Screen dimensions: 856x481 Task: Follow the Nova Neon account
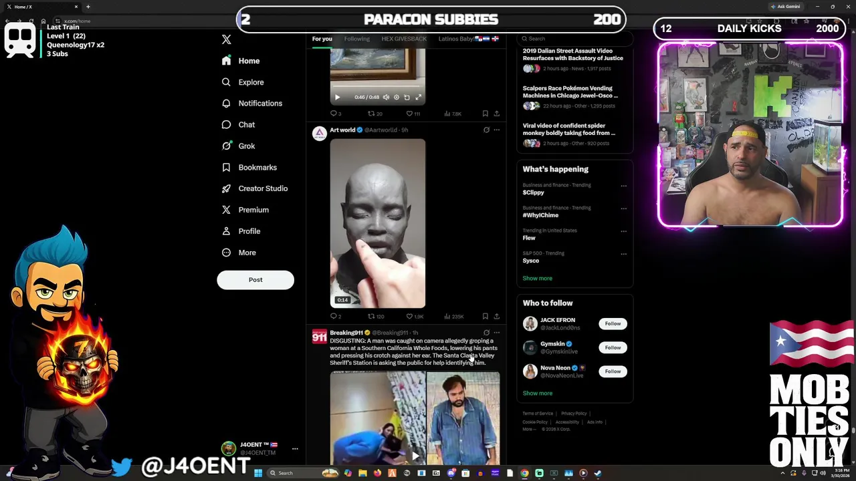tap(613, 371)
